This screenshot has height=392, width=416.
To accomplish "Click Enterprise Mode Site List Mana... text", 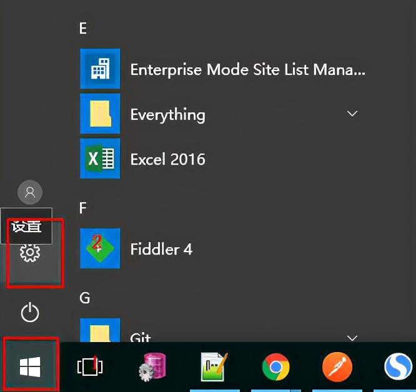I will [x=248, y=70].
